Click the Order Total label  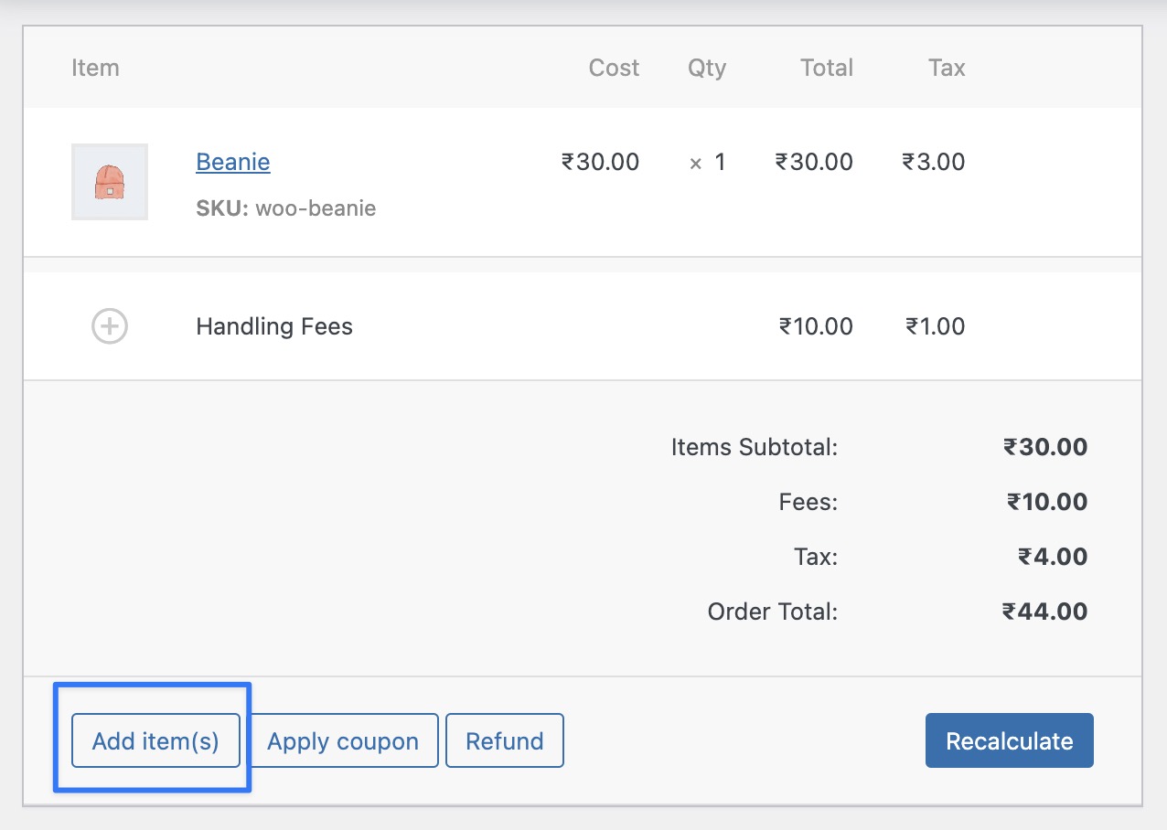pos(773,612)
